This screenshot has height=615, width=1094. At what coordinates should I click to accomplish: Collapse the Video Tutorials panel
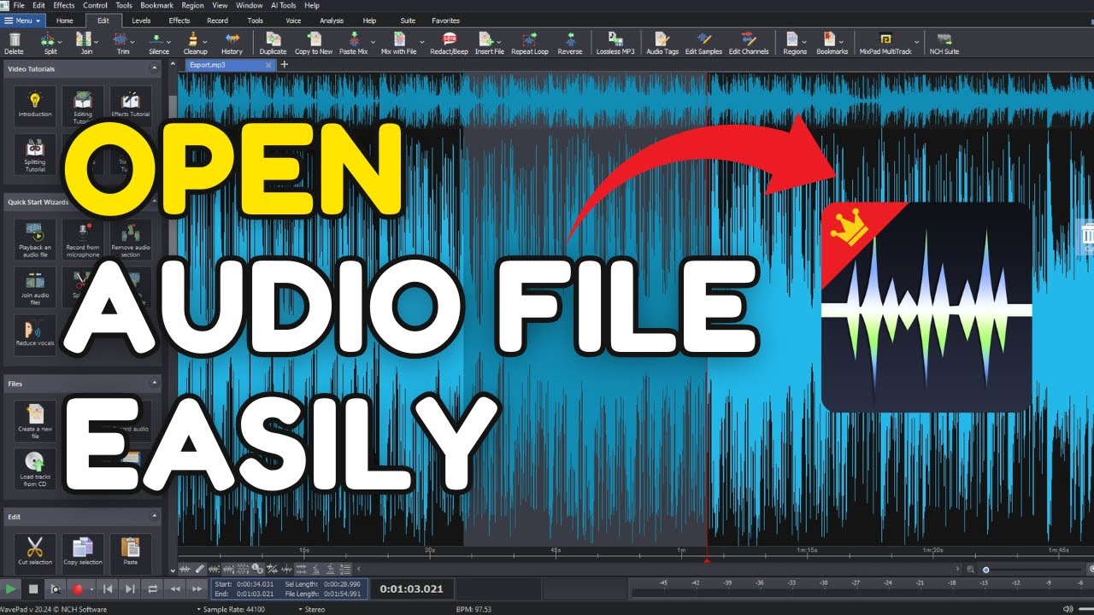(x=155, y=69)
